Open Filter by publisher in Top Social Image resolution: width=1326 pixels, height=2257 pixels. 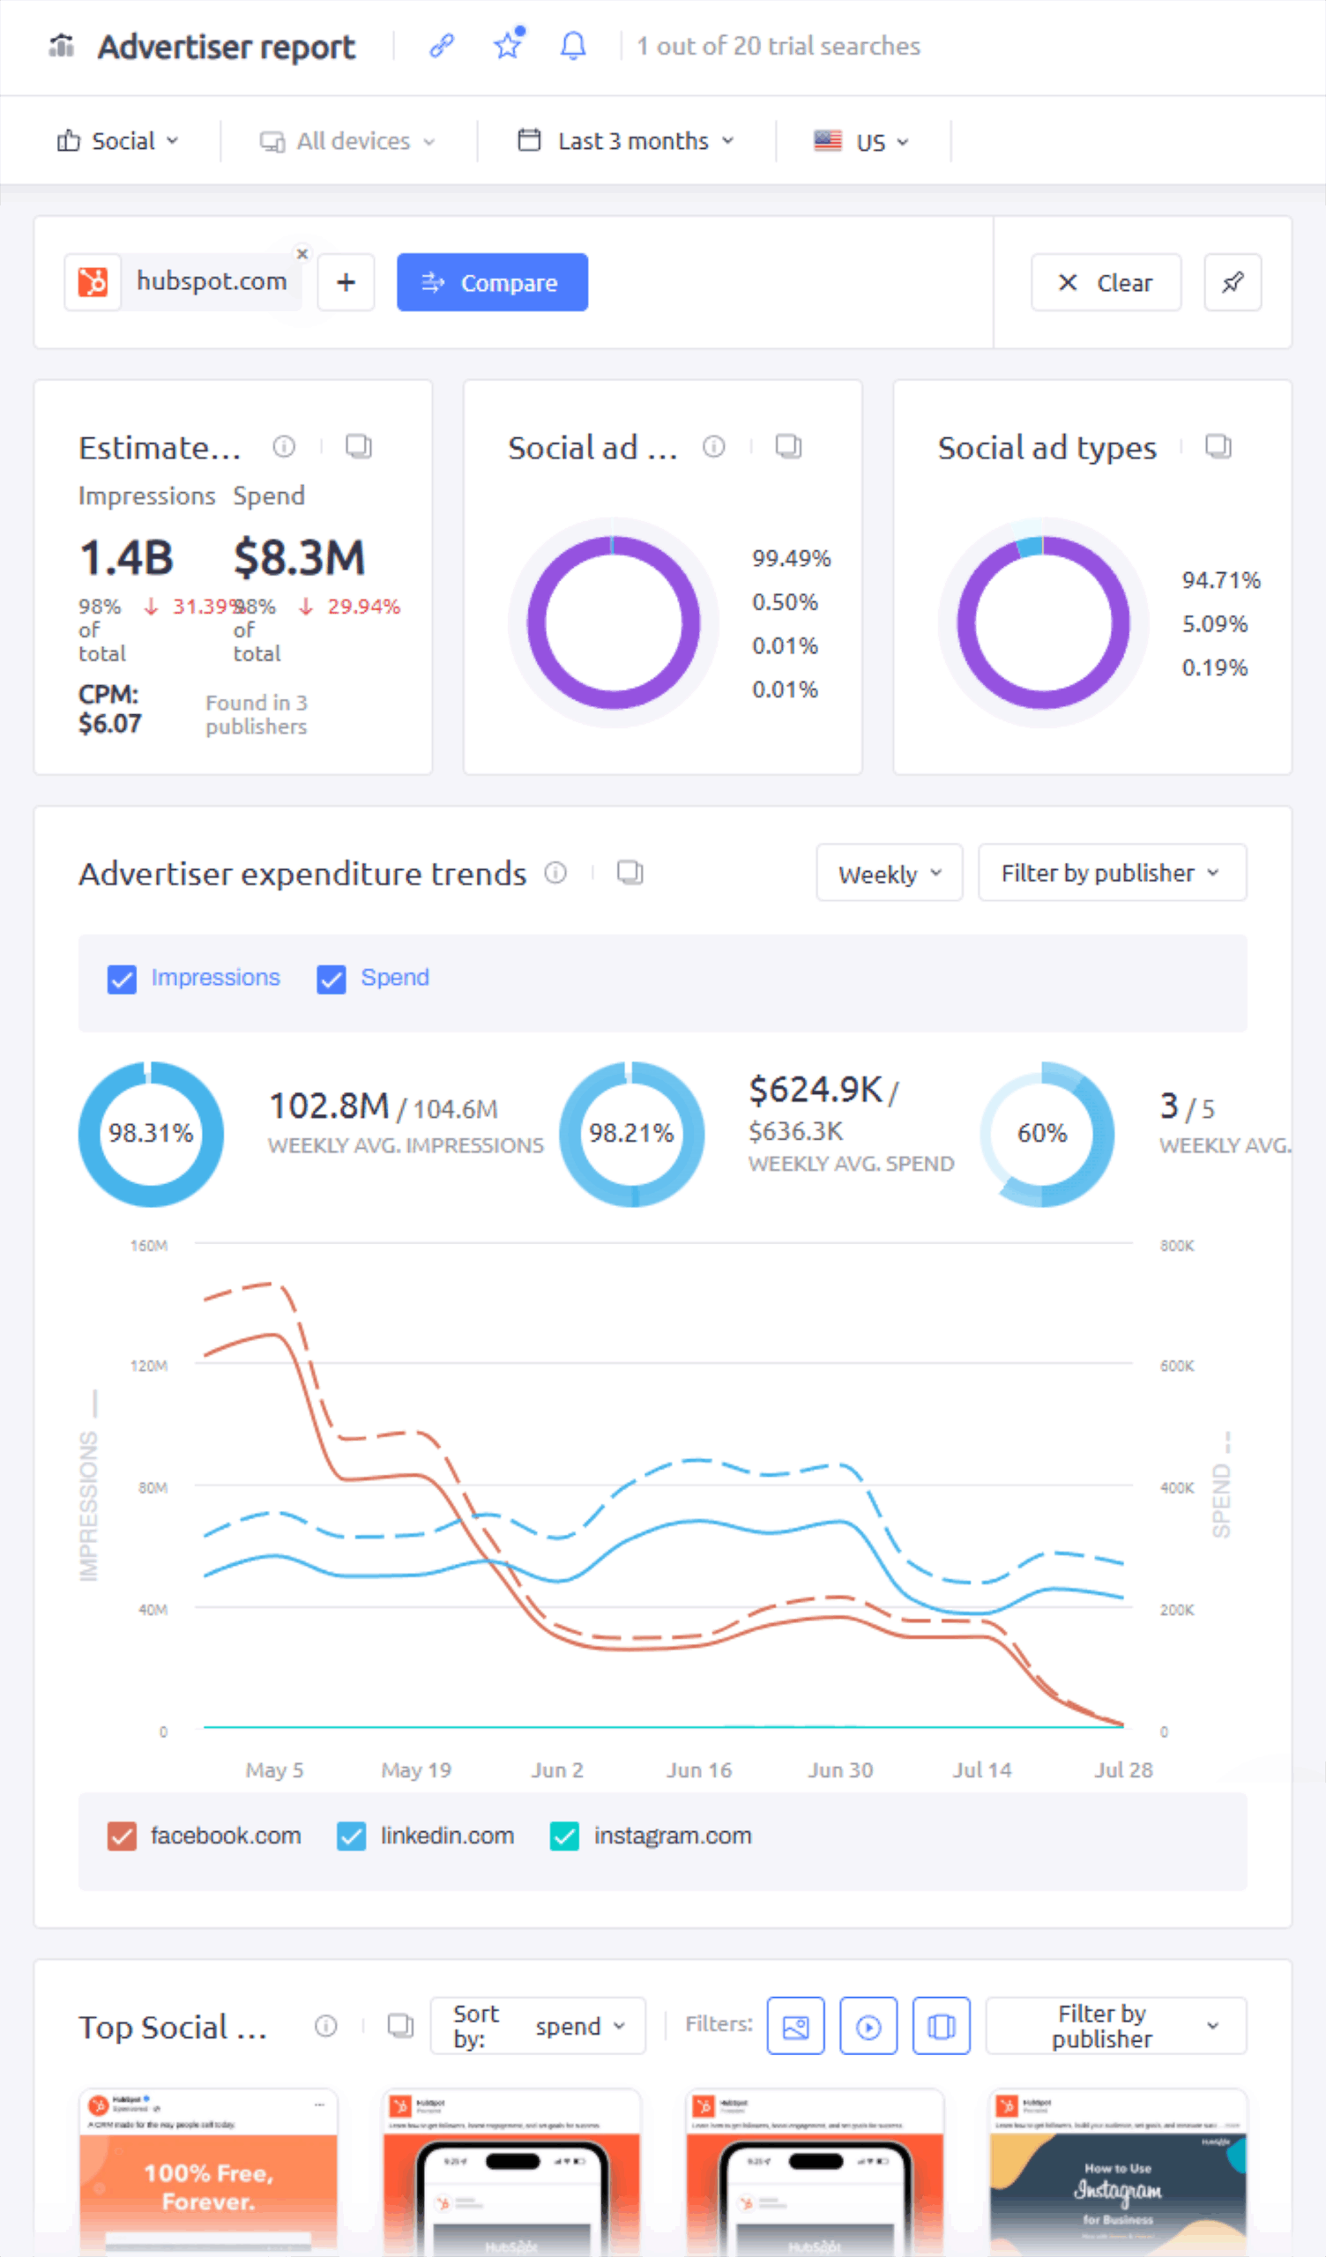(1115, 2026)
